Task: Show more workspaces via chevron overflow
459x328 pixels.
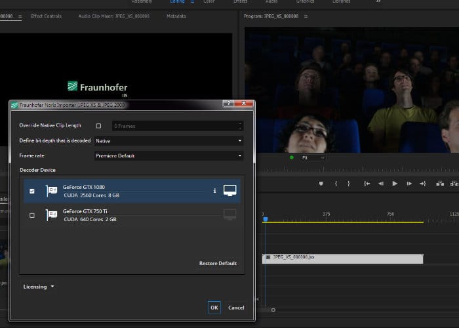Action: click(378, 1)
